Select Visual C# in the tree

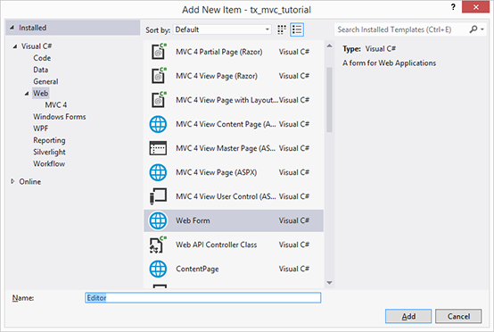pos(37,46)
